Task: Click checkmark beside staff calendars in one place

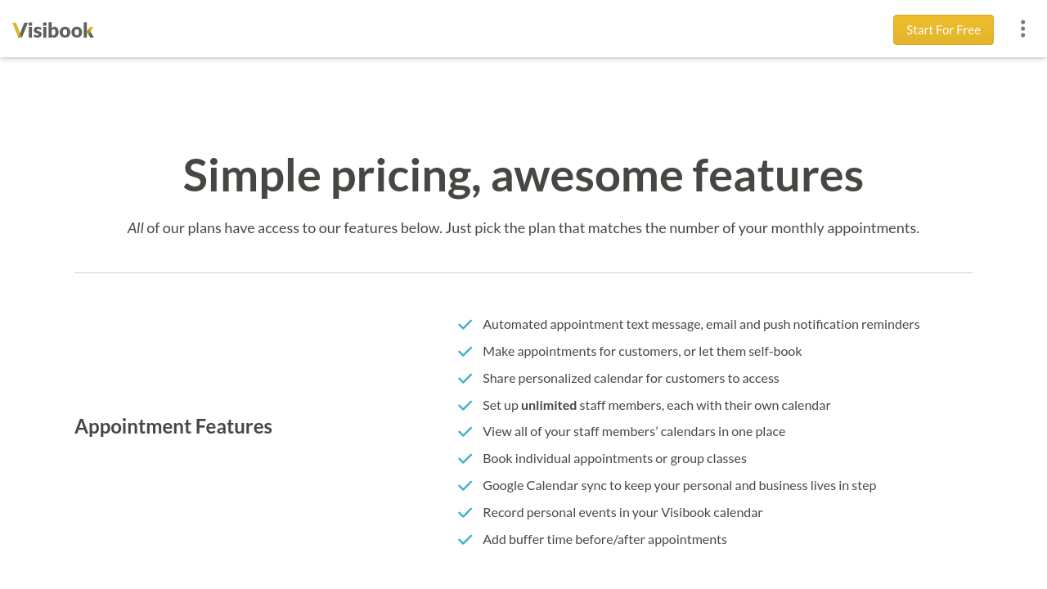Action: pos(465,432)
